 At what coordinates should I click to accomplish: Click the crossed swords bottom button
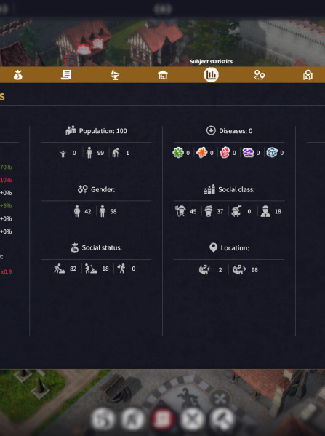[192, 419]
